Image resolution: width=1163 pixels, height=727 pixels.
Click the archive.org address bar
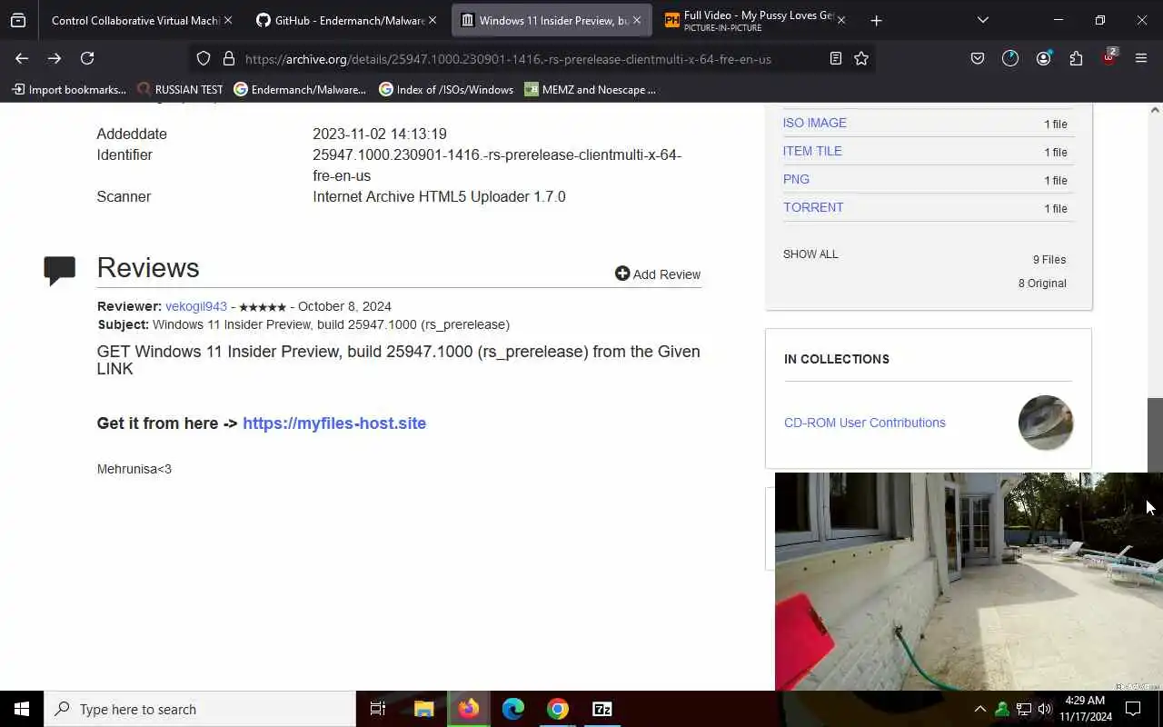(509, 59)
